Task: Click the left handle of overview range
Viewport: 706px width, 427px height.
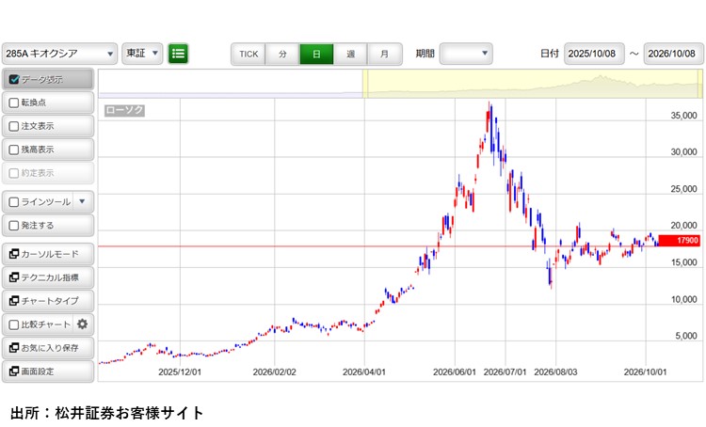Action: [x=365, y=84]
